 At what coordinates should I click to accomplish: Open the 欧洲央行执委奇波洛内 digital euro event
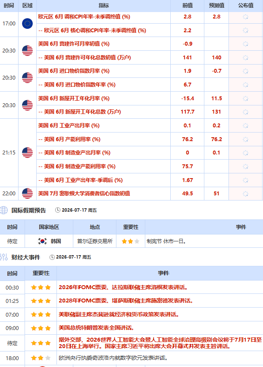pyautogui.click(x=113, y=358)
